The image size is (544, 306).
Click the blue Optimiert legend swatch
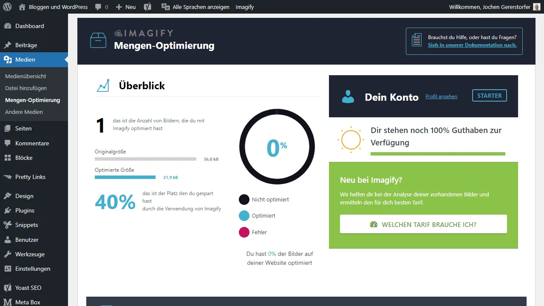click(244, 216)
